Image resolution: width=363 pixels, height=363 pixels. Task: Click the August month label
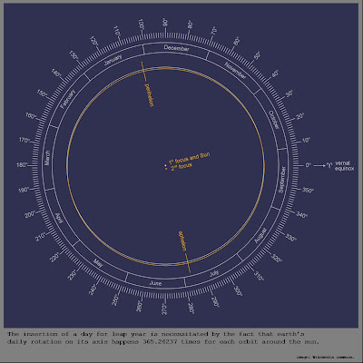[x=260, y=235]
